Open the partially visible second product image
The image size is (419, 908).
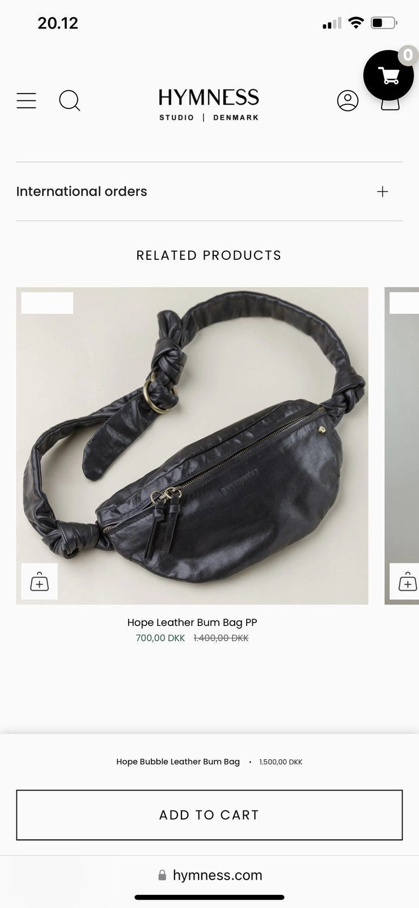pyautogui.click(x=402, y=445)
